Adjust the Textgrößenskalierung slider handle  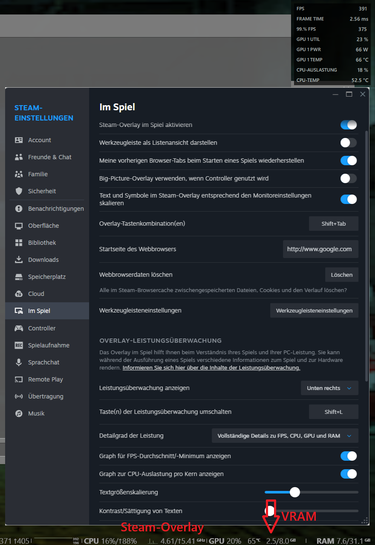coord(295,492)
